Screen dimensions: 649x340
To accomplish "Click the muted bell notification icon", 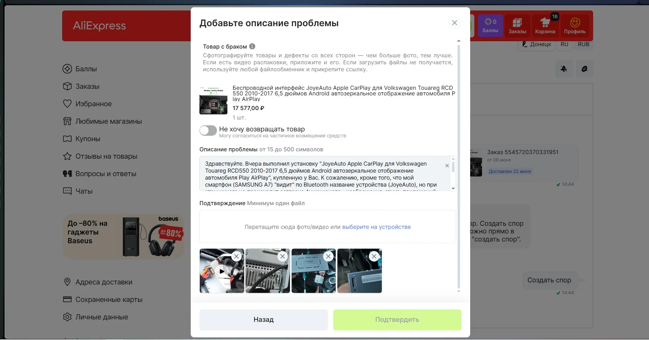I will (564, 69).
